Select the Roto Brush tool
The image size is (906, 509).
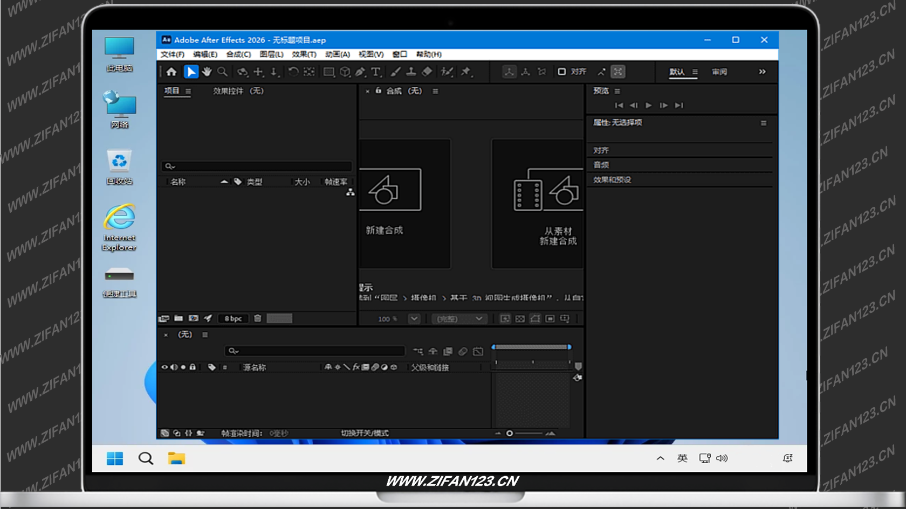(447, 72)
